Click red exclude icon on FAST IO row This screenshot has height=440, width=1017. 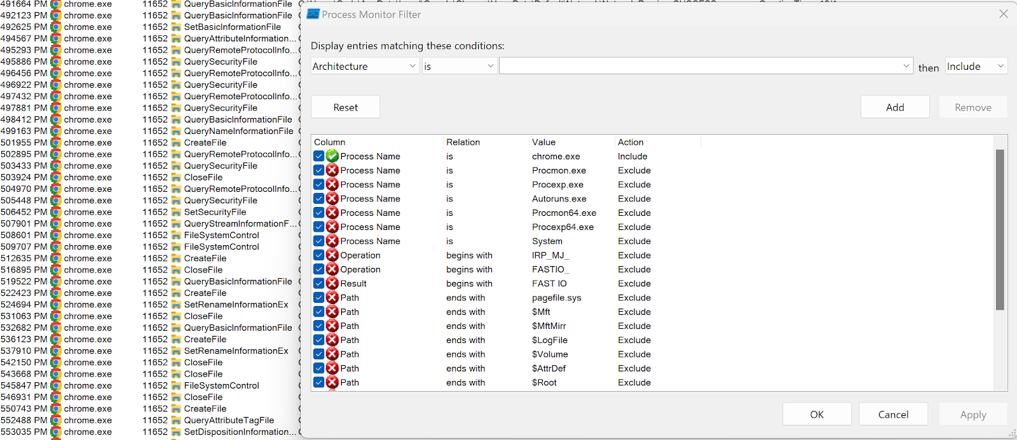click(332, 284)
